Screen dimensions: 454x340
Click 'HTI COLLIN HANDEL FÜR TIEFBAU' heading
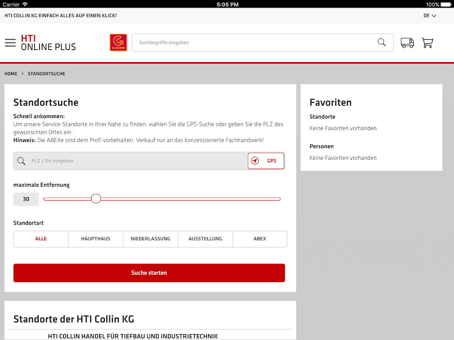[x=133, y=336]
